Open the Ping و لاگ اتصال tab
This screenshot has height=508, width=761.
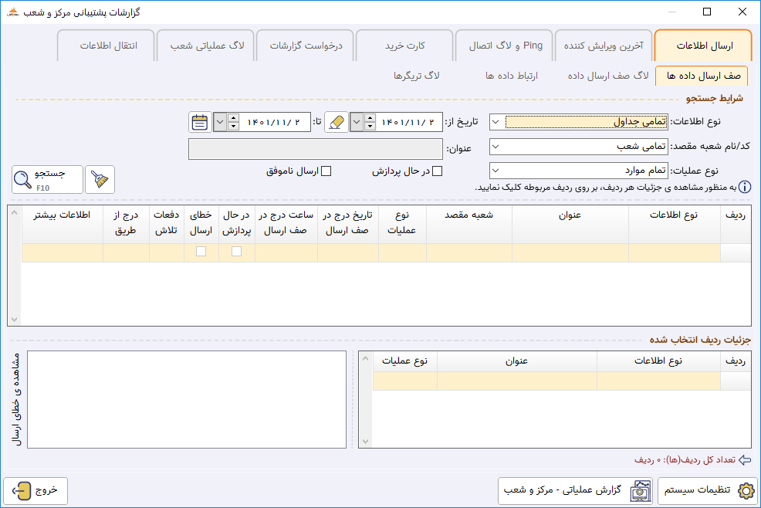(504, 46)
